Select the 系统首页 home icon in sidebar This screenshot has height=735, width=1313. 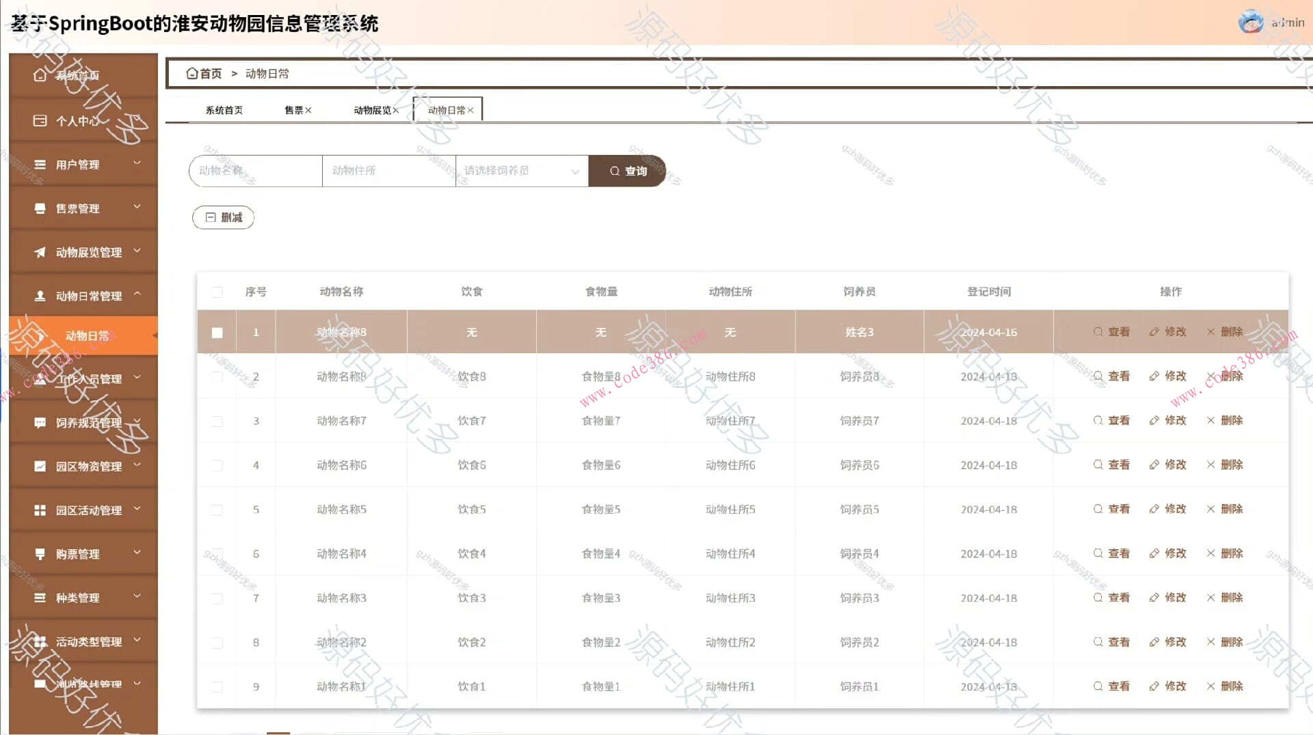click(x=39, y=76)
